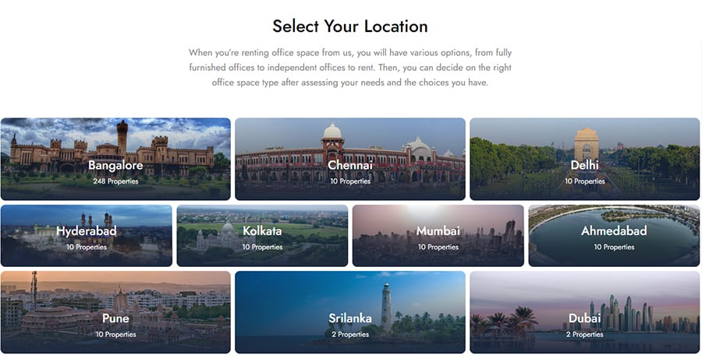Click the Mumbai city name text
The width and height of the screenshot is (702, 358).
click(x=438, y=231)
